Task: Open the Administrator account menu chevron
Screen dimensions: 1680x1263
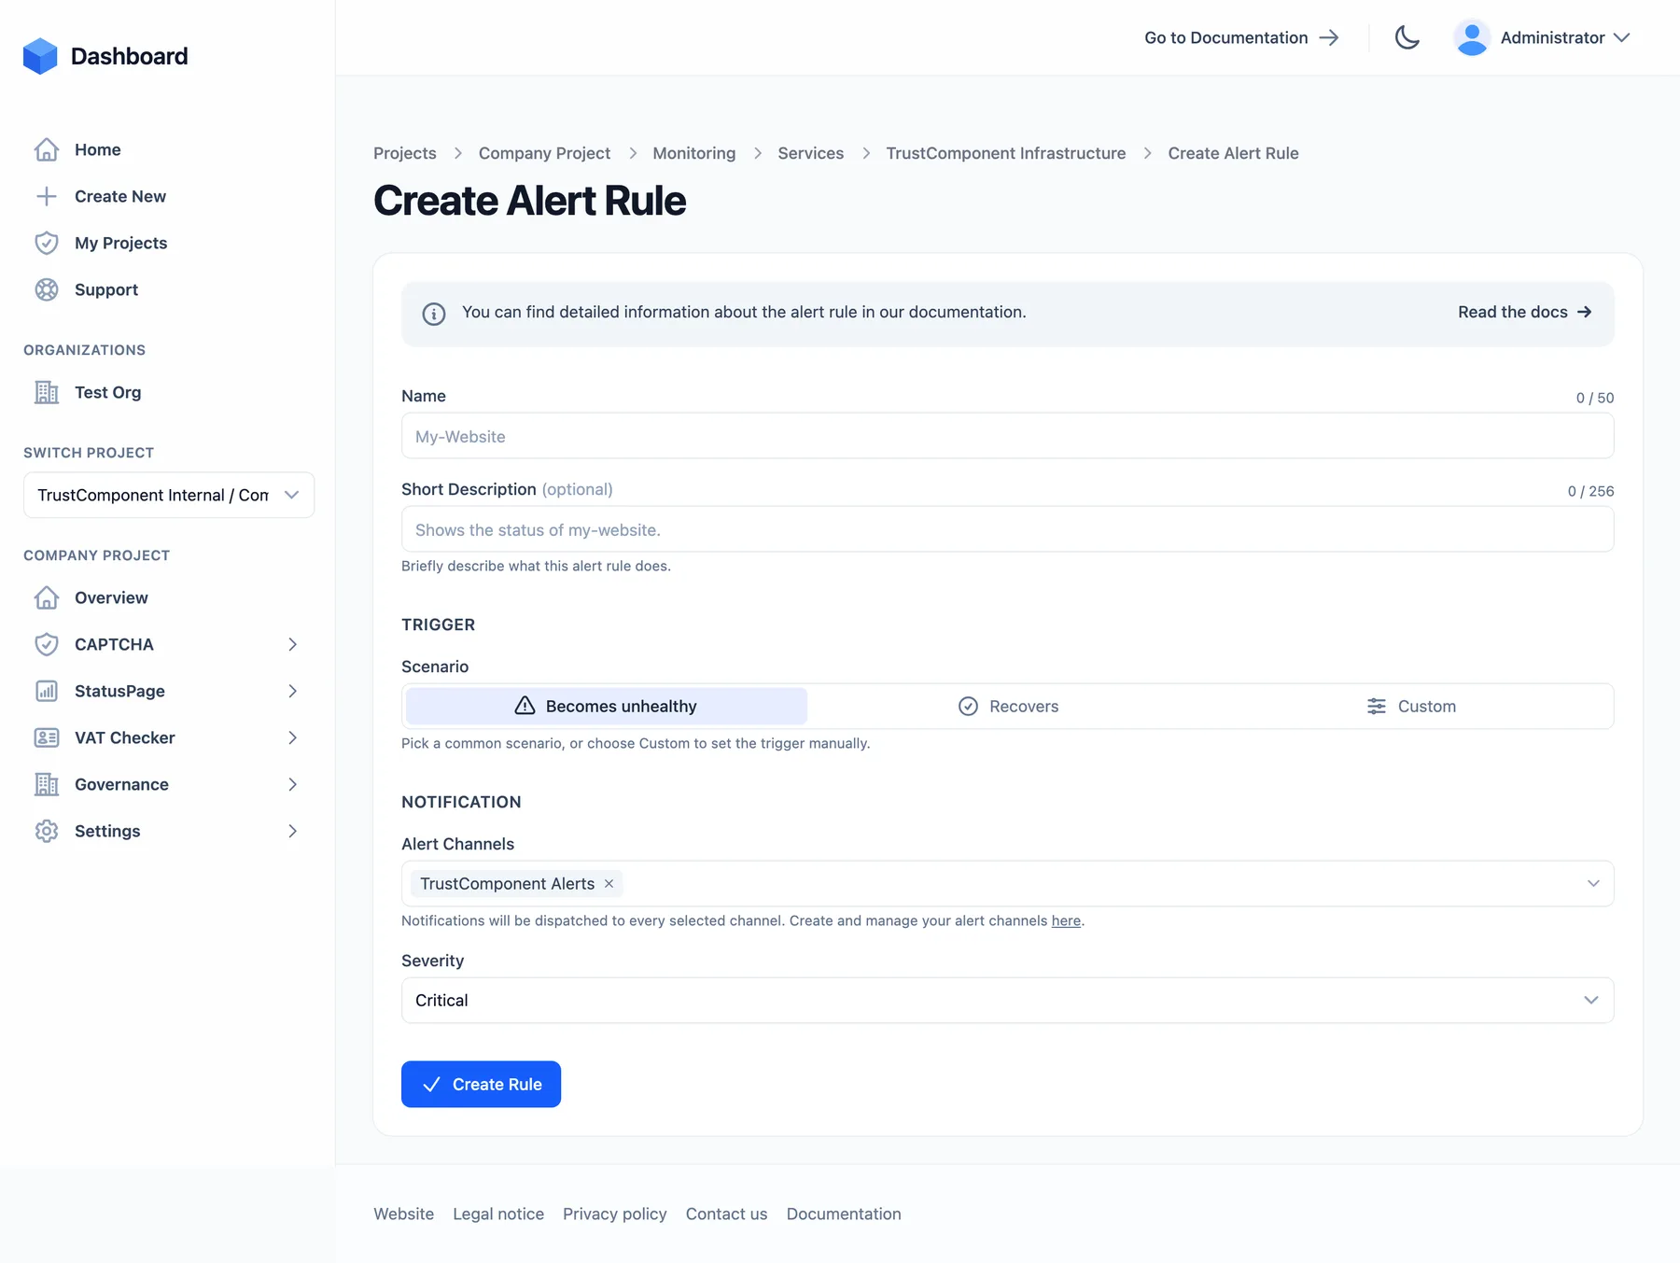Action: (x=1621, y=37)
